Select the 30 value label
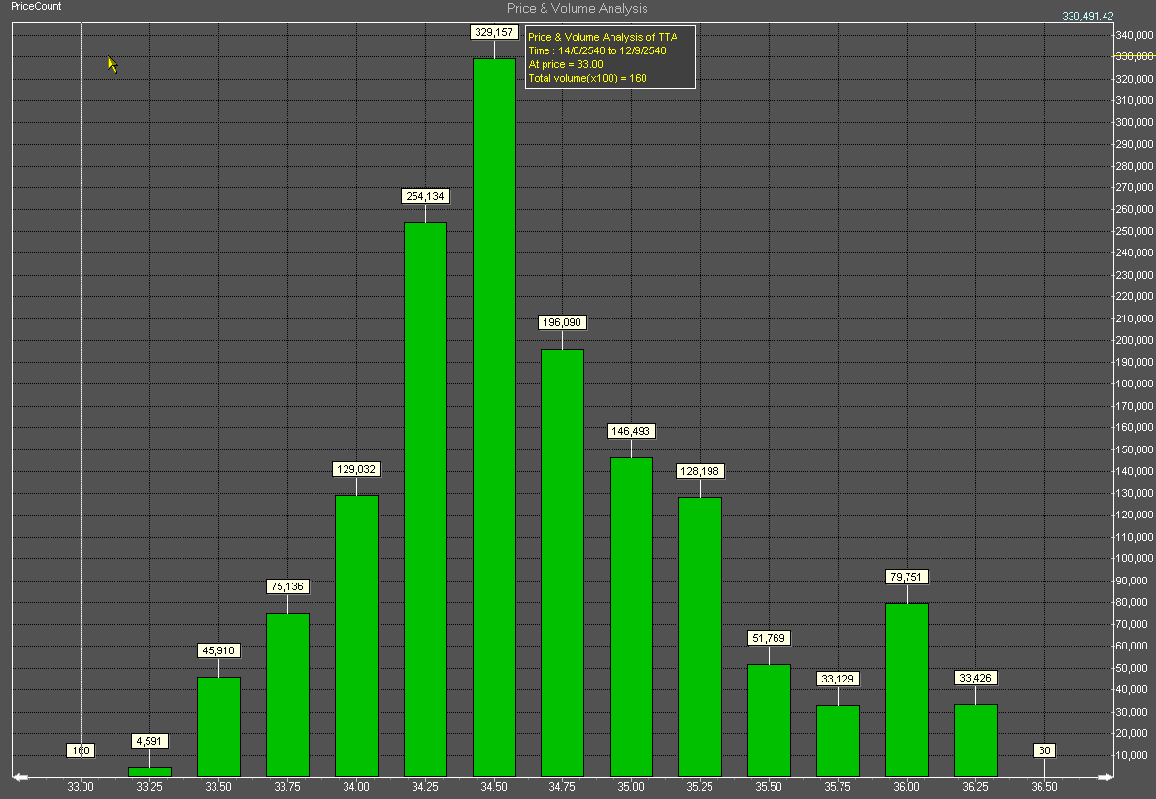The height and width of the screenshot is (799, 1156). 1044,750
